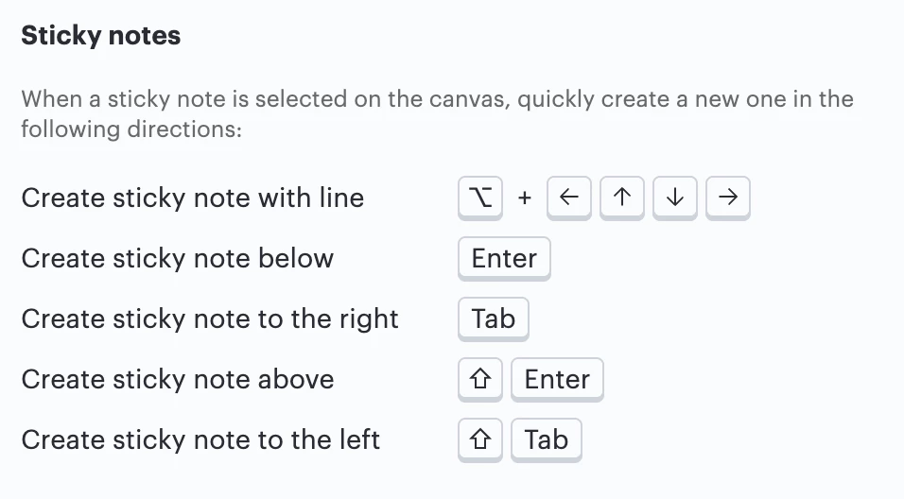The width and height of the screenshot is (904, 499).
Task: Click the 'Create sticky note above' label
Action: (x=178, y=379)
